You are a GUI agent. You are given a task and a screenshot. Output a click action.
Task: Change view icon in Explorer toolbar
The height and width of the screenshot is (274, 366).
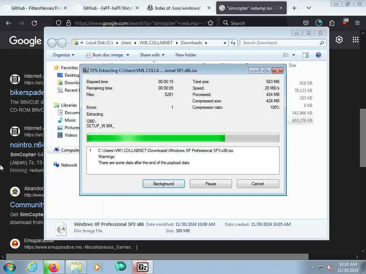[x=286, y=55]
